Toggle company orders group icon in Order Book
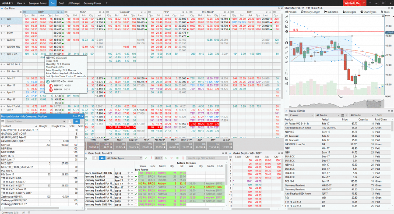 (102, 158)
